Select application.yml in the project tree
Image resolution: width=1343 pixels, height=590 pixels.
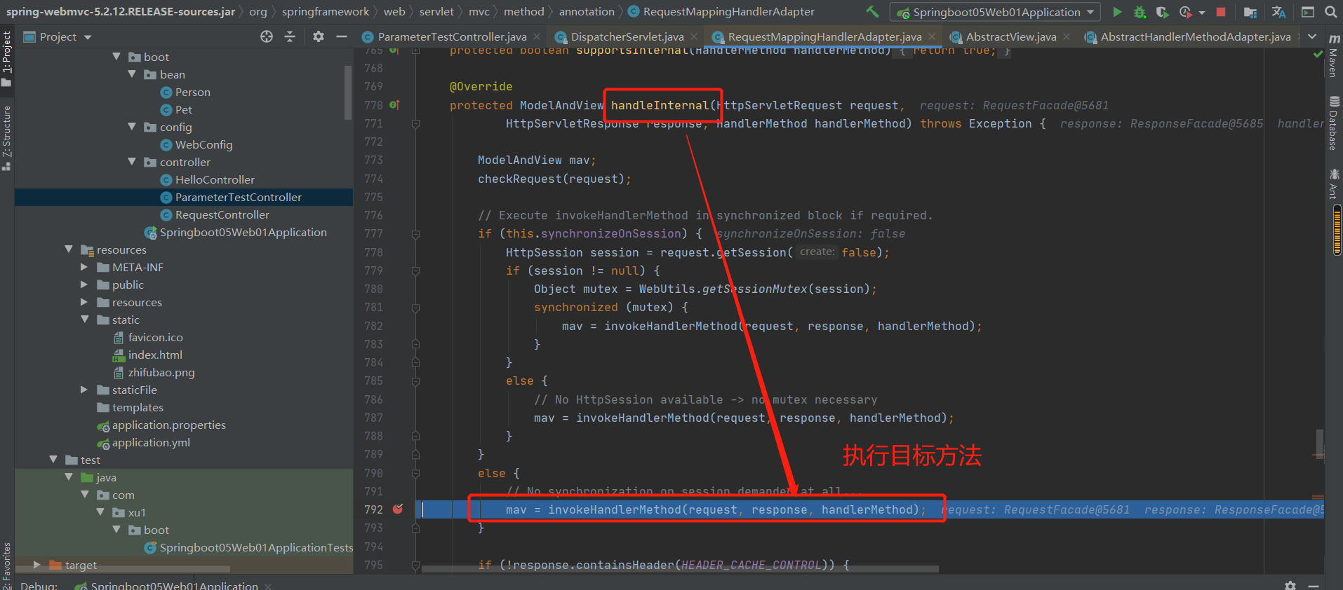click(x=151, y=442)
